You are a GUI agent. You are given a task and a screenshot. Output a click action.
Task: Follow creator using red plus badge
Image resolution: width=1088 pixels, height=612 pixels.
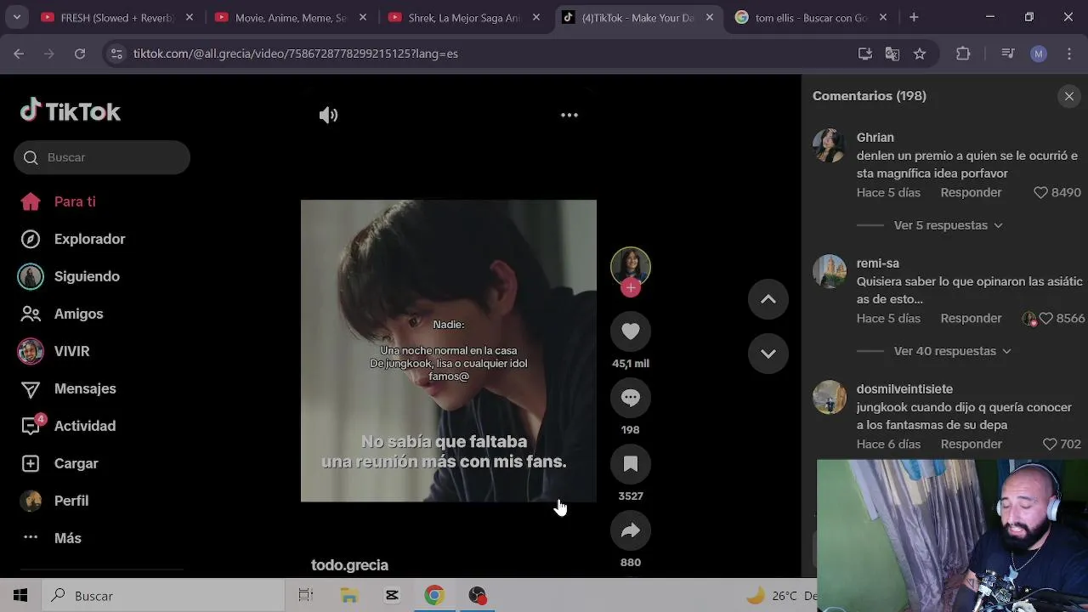coord(631,288)
